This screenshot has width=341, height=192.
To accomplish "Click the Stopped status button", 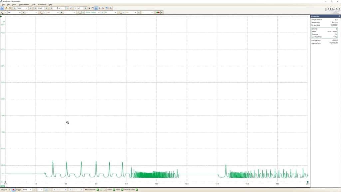I will 4,190.
